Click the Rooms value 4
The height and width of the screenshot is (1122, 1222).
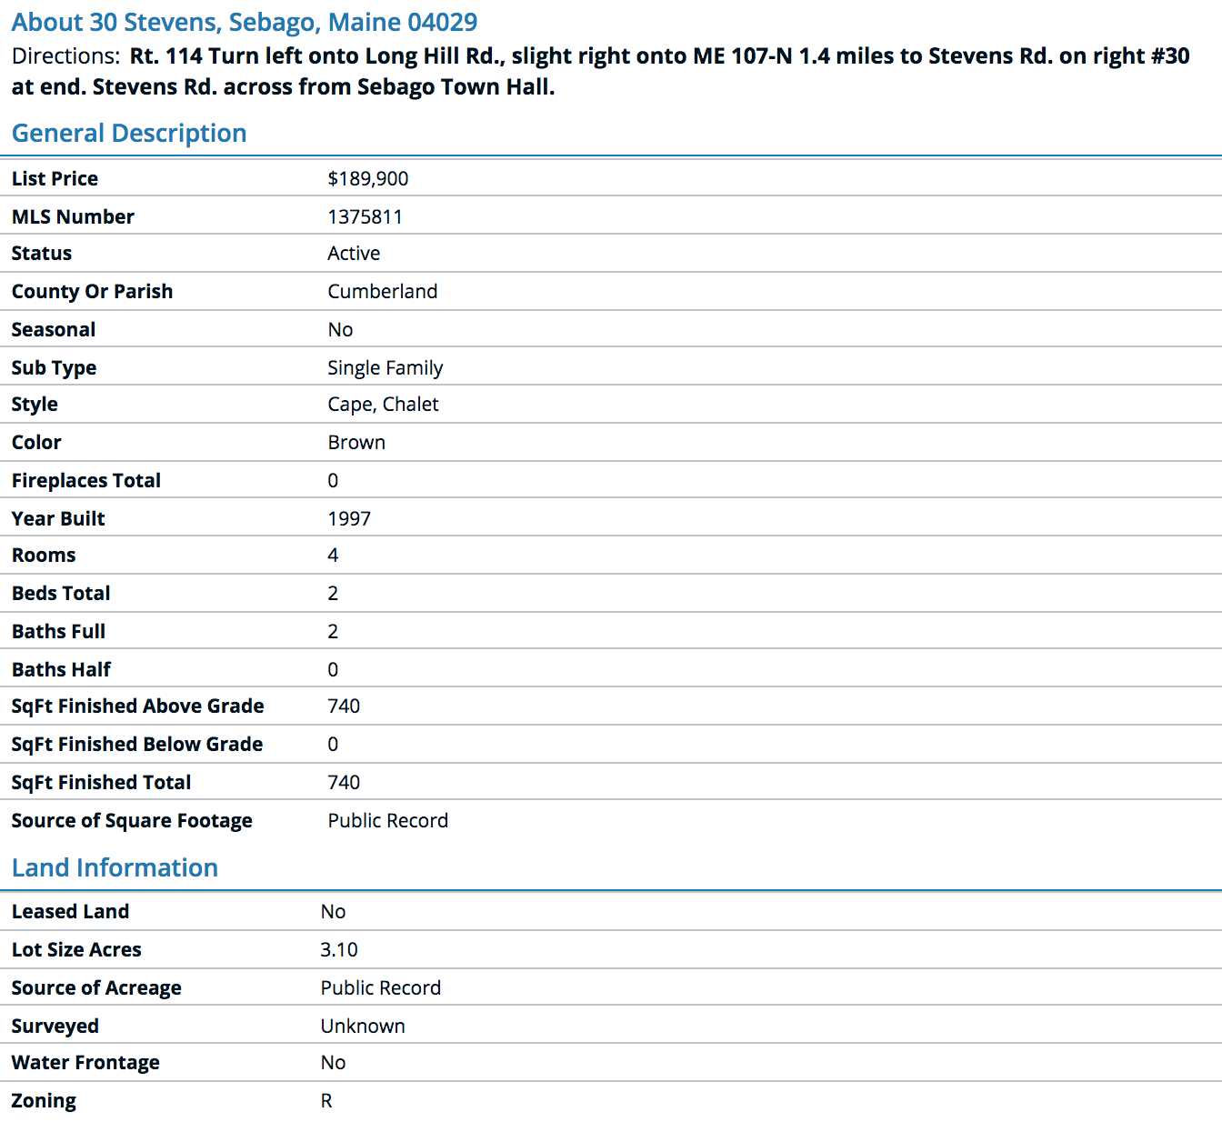tap(333, 556)
